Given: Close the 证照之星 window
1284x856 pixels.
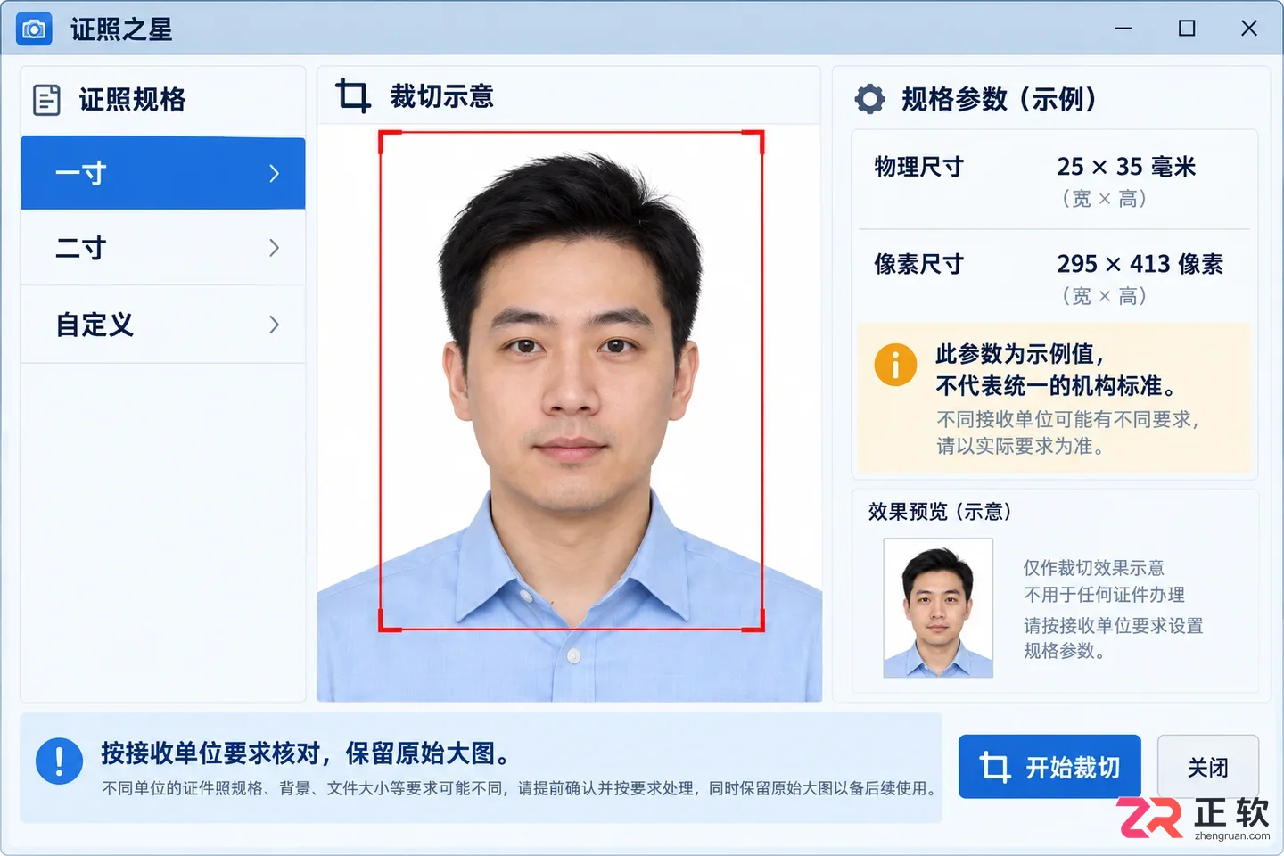Looking at the screenshot, I should tap(1249, 29).
